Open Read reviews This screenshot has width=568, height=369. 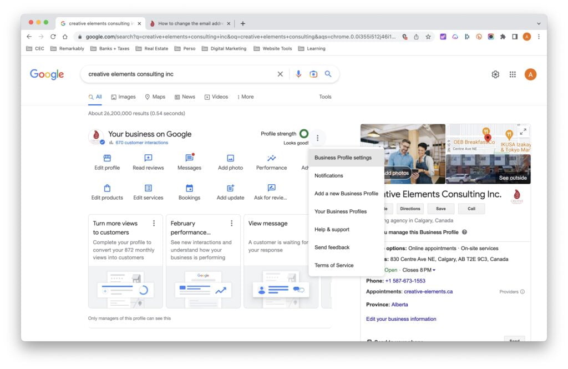click(x=148, y=162)
